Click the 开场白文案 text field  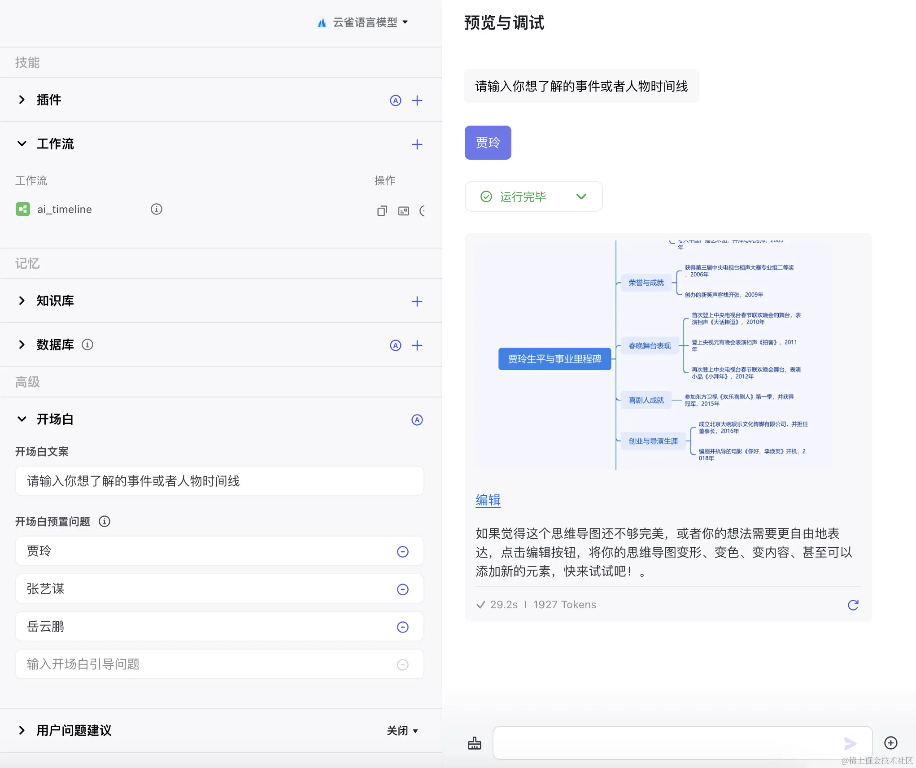tap(219, 481)
